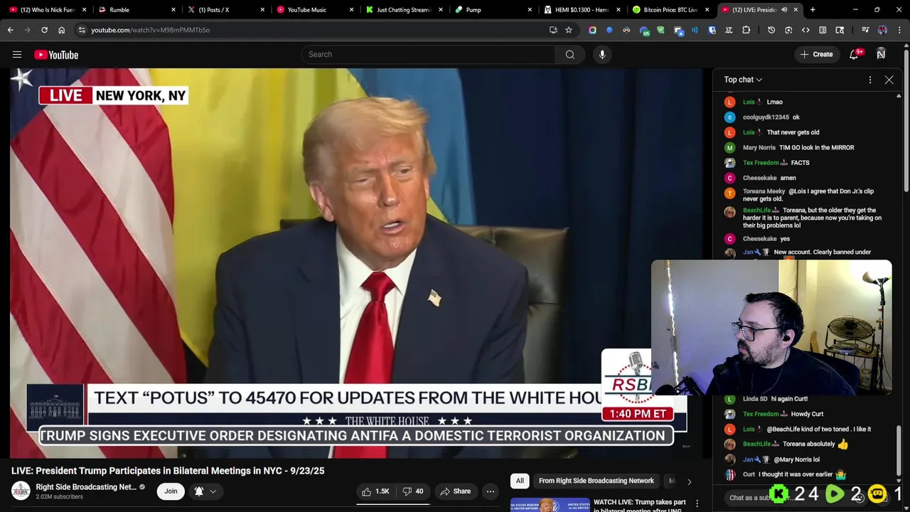The height and width of the screenshot is (512, 910).
Task: Open more actions three-dot menu under video
Action: [x=491, y=491]
